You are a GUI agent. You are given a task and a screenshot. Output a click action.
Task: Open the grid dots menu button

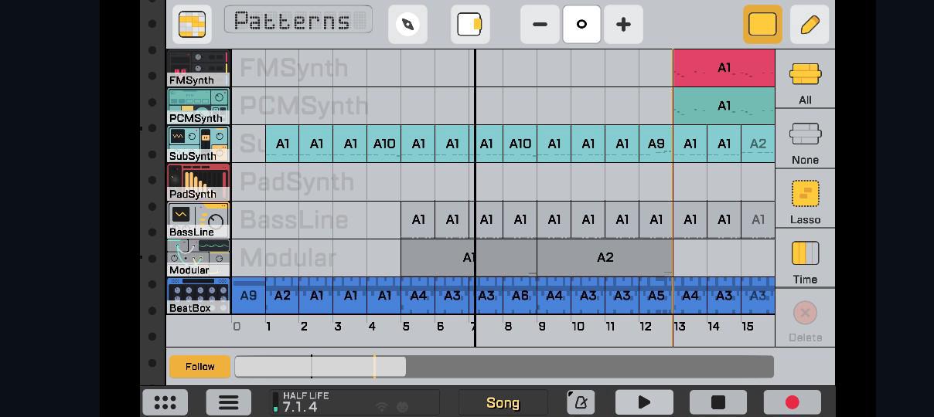point(165,402)
